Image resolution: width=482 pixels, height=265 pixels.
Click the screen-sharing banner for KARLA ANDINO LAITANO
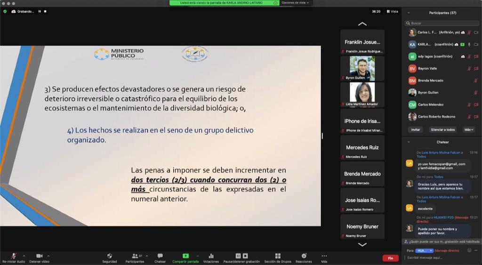point(224,3)
